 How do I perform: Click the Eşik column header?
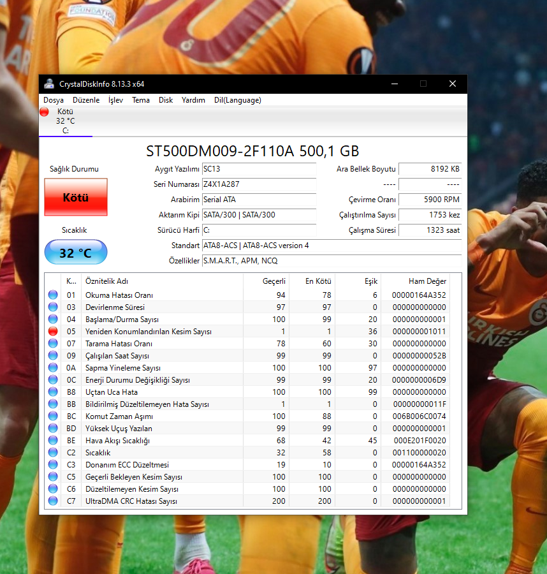[x=358, y=281]
